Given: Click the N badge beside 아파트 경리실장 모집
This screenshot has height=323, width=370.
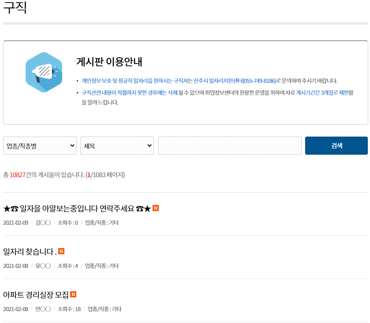Looking at the screenshot, I should click(74, 293).
